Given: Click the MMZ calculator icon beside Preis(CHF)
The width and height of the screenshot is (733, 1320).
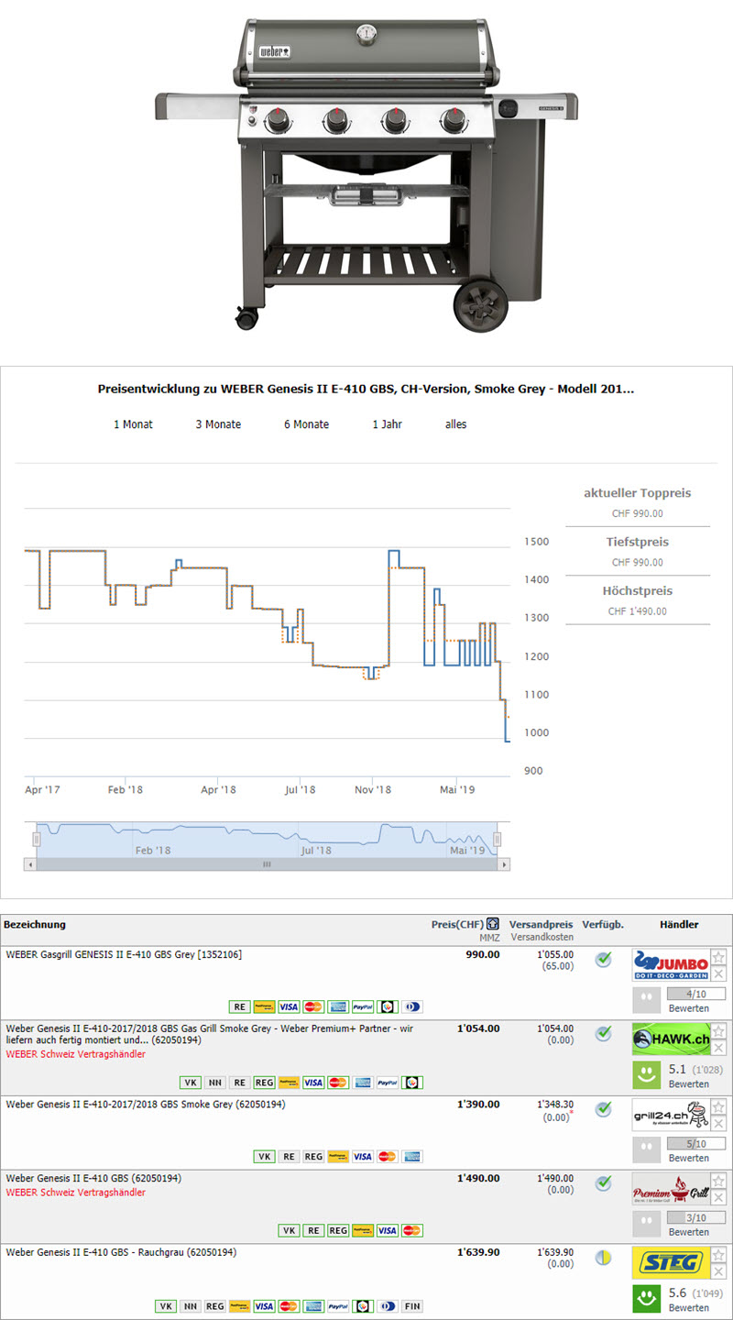Looking at the screenshot, I should tap(493, 924).
